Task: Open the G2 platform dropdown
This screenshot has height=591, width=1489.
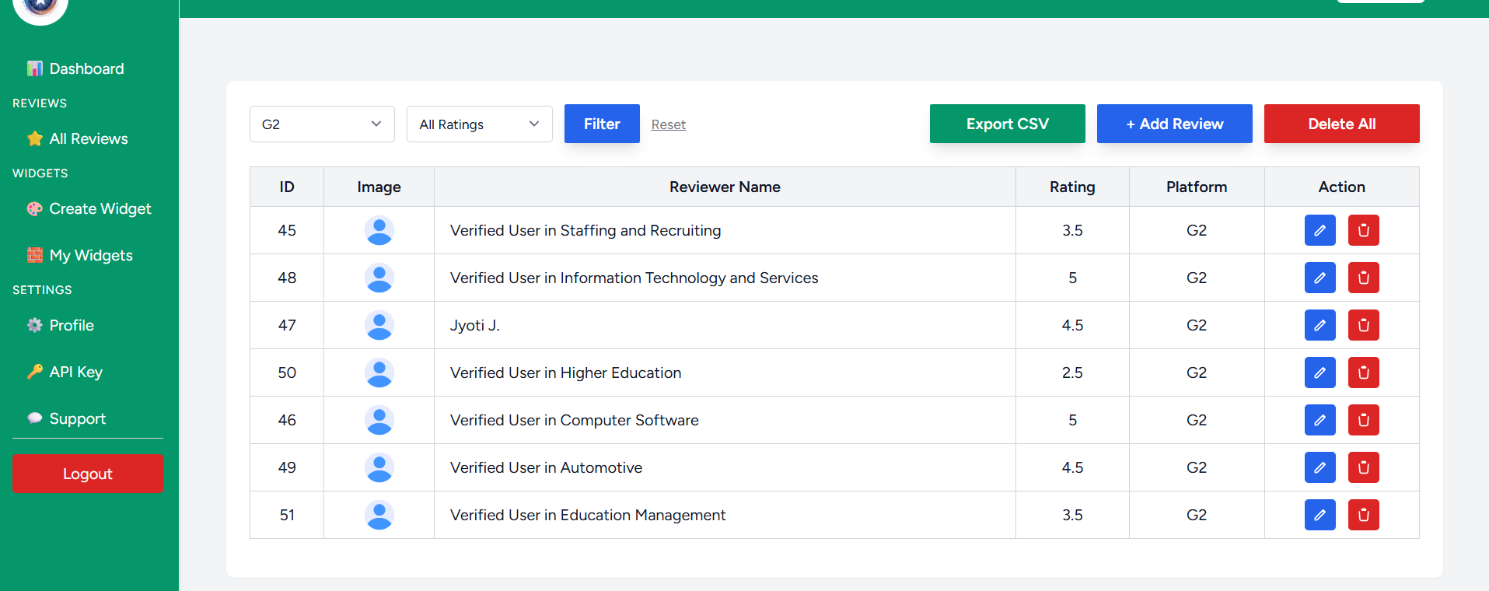Action: pyautogui.click(x=322, y=124)
